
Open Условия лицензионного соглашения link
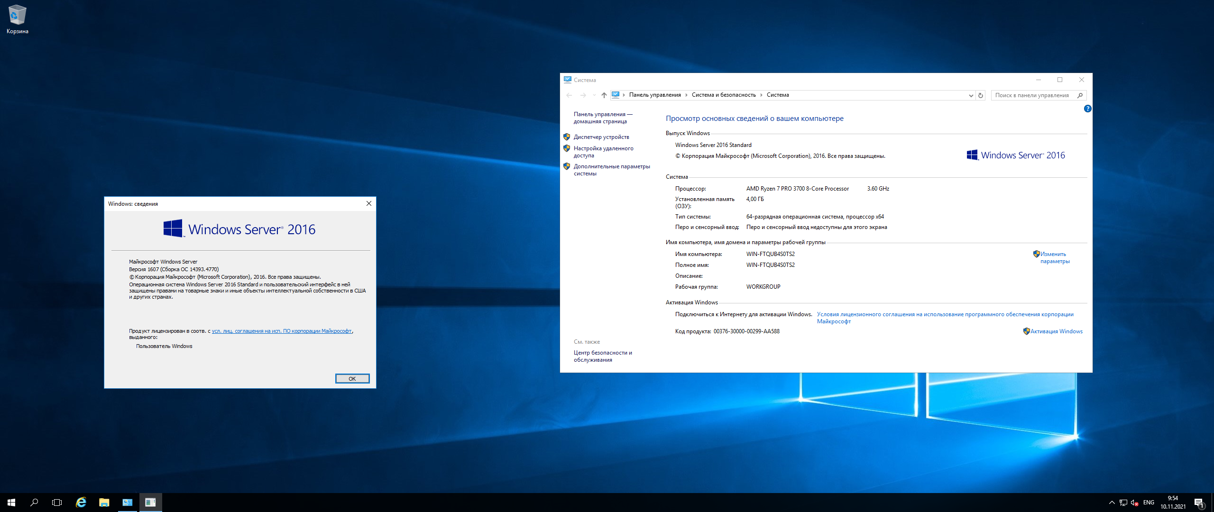(945, 318)
